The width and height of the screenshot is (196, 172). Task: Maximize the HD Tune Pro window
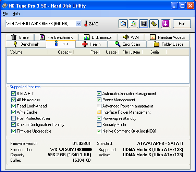pyautogui.click(x=182, y=6)
